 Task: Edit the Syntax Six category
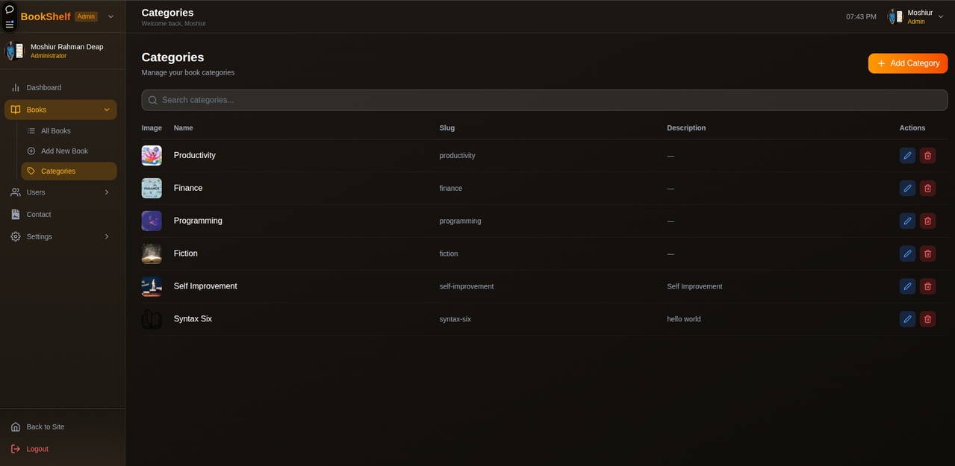[x=907, y=319]
